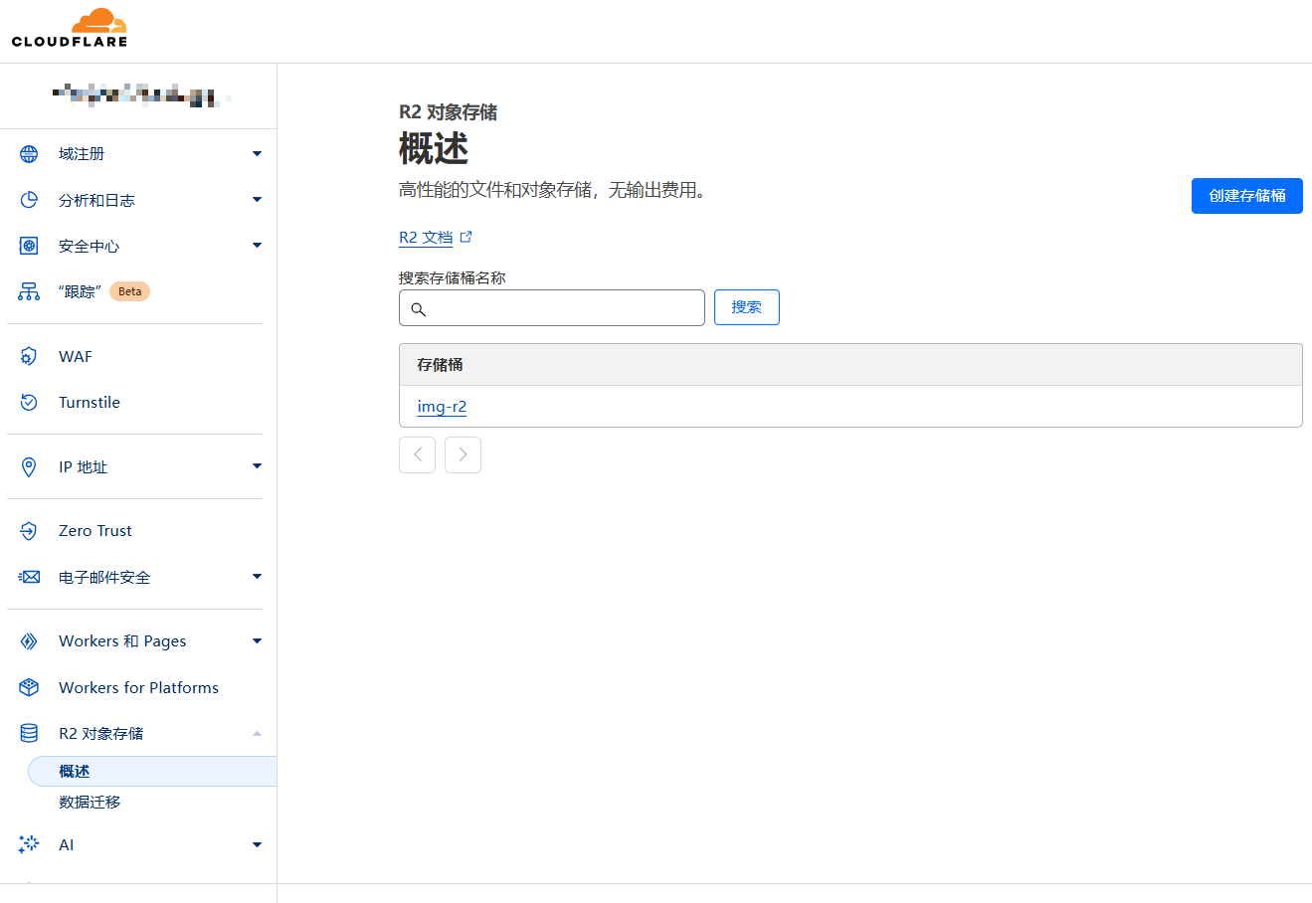
Task: Open Zero Trust from the sidebar
Action: (95, 531)
